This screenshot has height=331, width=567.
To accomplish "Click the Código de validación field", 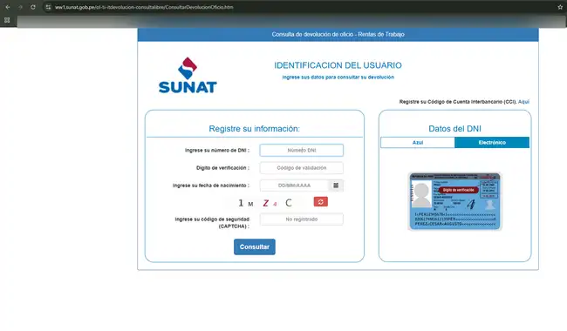I will pyautogui.click(x=302, y=168).
